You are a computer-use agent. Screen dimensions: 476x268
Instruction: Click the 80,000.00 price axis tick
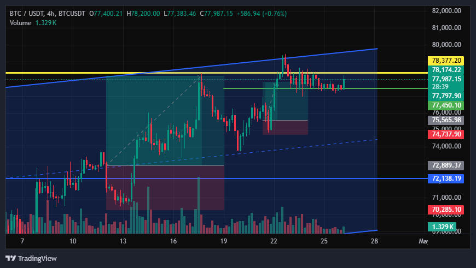(x=446, y=45)
